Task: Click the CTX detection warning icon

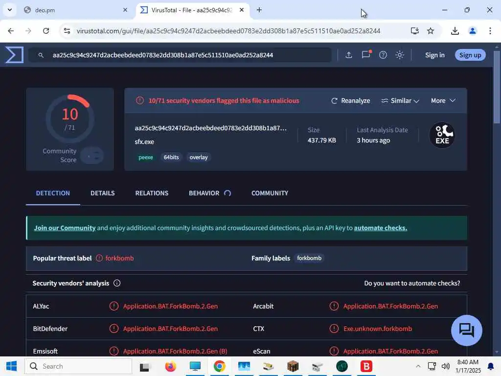Action: 334,329
